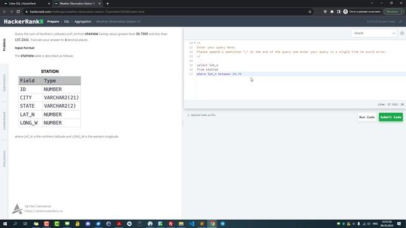Click the Prepare breadcrumb link
406x228 pixels.
point(53,22)
